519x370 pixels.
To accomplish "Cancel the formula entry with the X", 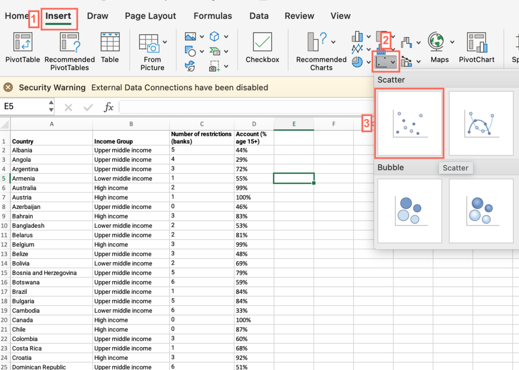I will tap(68, 107).
